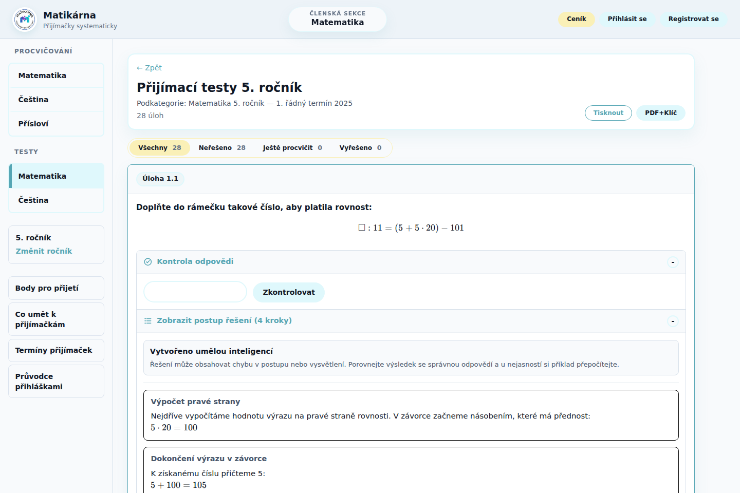Click the Úloha 1.1 label
This screenshot has height=493, width=740.
(160, 179)
